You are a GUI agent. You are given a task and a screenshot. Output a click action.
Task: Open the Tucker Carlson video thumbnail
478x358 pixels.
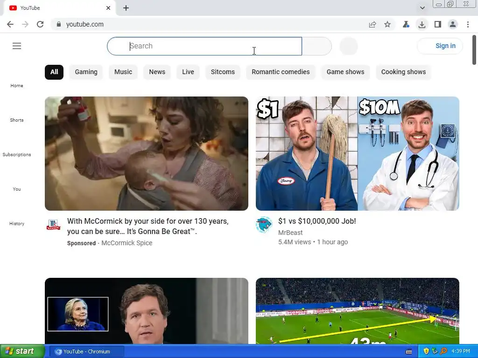[146, 311]
